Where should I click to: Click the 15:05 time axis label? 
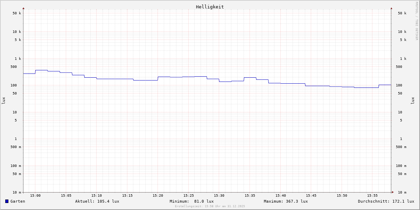[x=66, y=196]
